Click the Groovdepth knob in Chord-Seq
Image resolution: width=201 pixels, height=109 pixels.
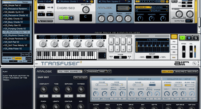click(x=86, y=10)
